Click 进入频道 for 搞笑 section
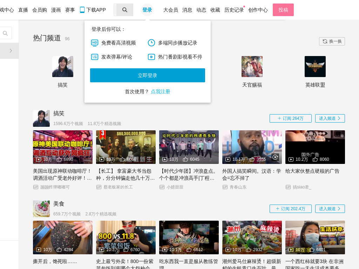The height and width of the screenshot is (269, 359). [330, 118]
